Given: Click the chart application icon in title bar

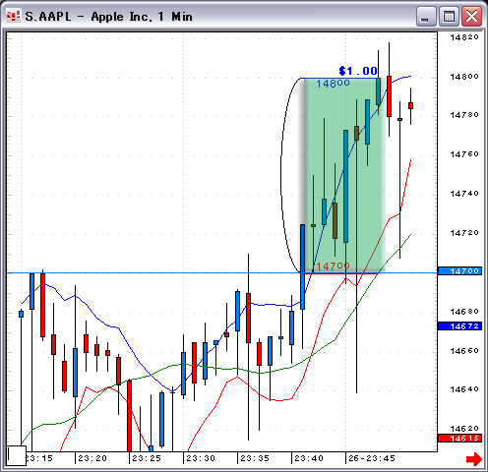Looking at the screenshot, I should [14, 16].
